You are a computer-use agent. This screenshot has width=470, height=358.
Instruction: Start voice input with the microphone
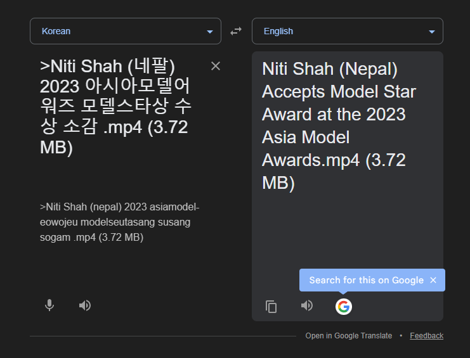tap(49, 305)
